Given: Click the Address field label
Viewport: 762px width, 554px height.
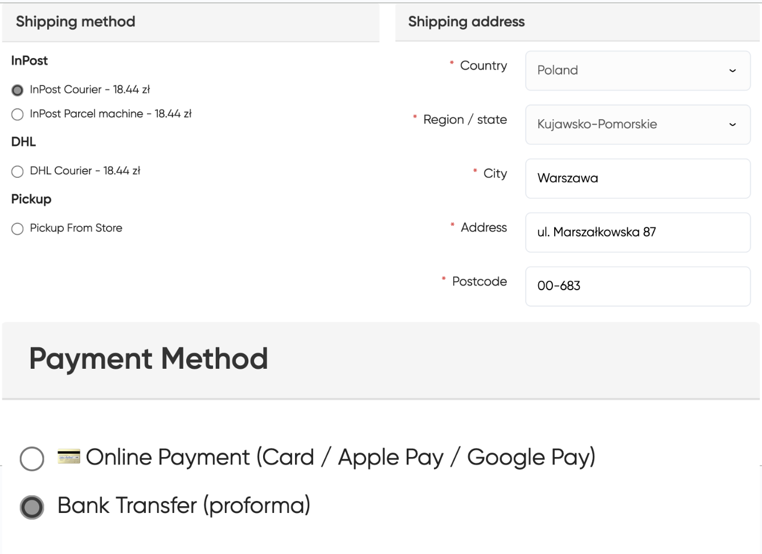Looking at the screenshot, I should pyautogui.click(x=484, y=227).
